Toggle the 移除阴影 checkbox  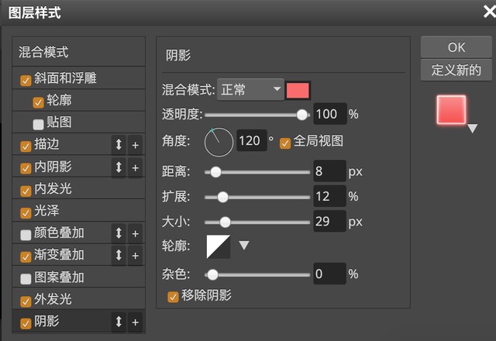(174, 295)
